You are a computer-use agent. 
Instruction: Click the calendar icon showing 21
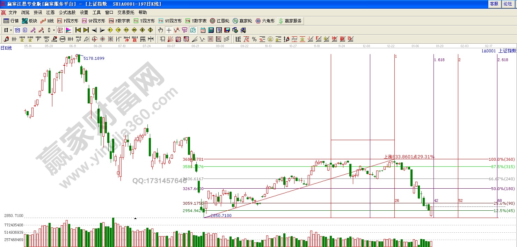coord(203,30)
